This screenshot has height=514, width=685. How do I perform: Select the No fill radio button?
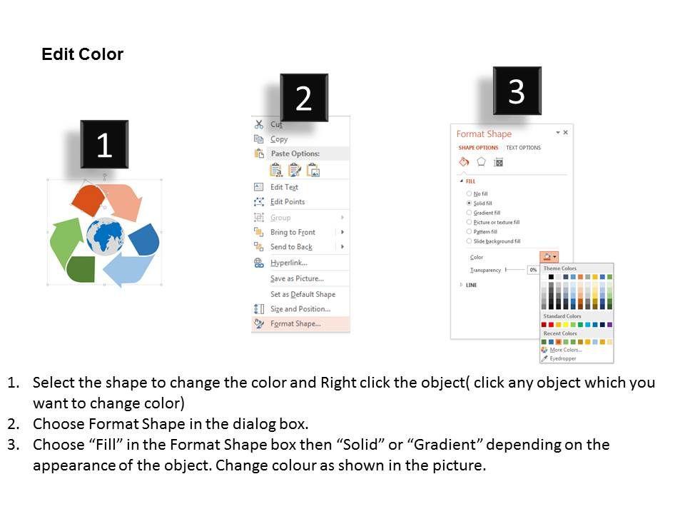(469, 193)
